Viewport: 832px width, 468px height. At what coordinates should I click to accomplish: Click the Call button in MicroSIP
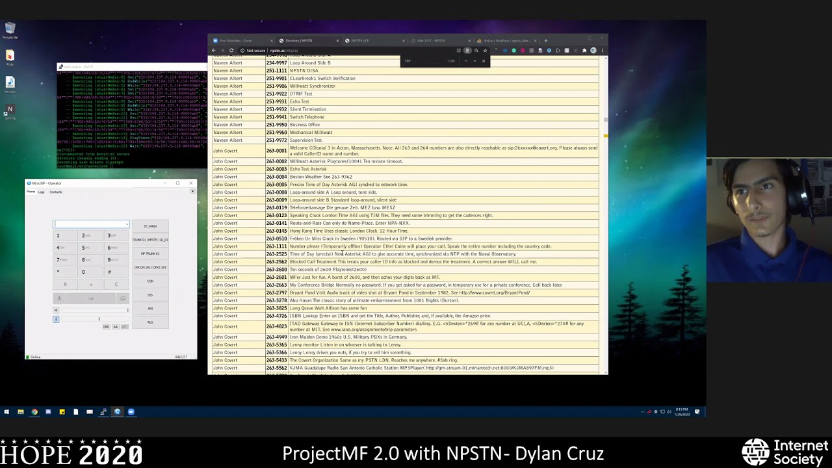coord(91,298)
